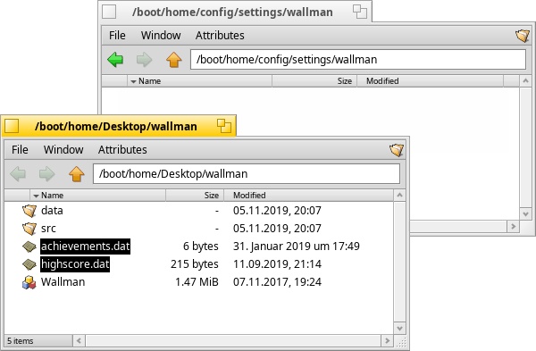The height and width of the screenshot is (351, 536).
Task: Click folder drag icon in Desktop/wallman menu bar
Action: pyautogui.click(x=397, y=150)
